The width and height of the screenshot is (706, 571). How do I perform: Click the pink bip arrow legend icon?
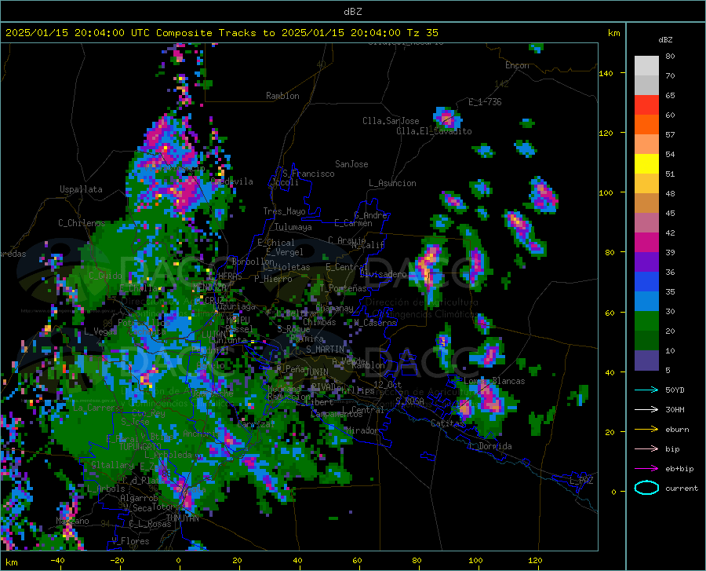click(x=646, y=449)
